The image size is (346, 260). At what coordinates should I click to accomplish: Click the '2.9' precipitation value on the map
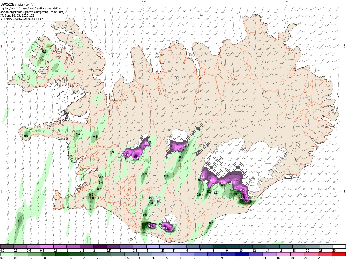165,229
